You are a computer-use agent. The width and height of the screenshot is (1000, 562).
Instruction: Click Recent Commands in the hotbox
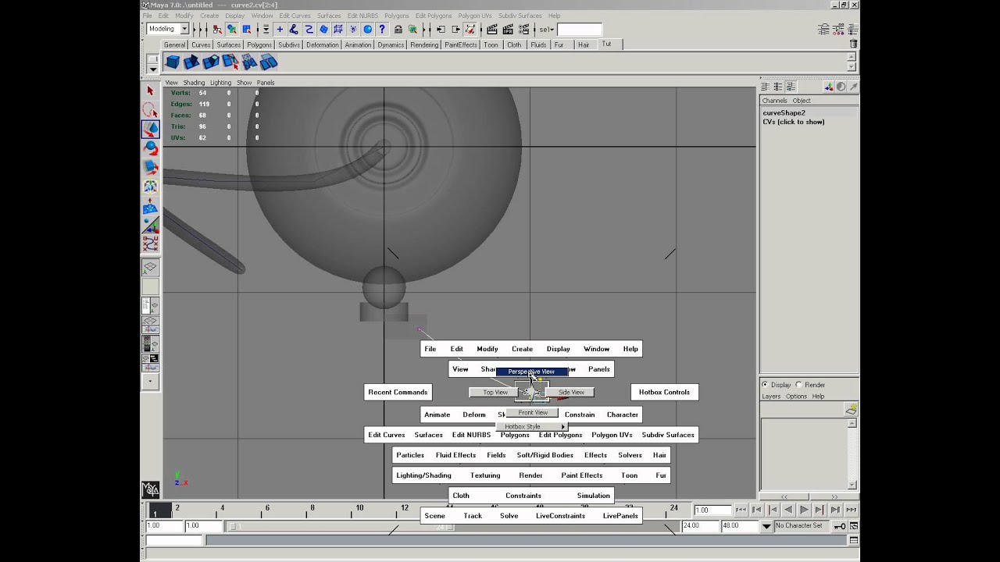tap(398, 392)
